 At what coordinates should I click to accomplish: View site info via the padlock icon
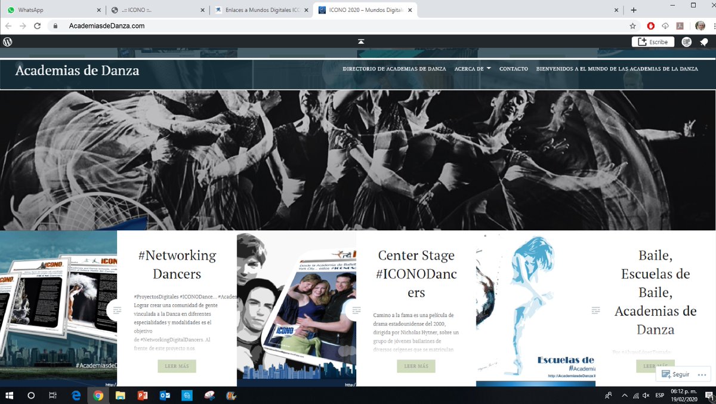(x=55, y=26)
